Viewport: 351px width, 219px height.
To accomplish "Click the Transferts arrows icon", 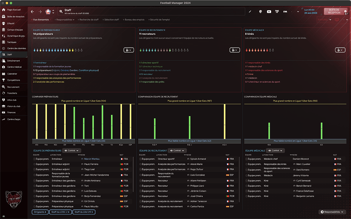I will click(x=4, y=93).
